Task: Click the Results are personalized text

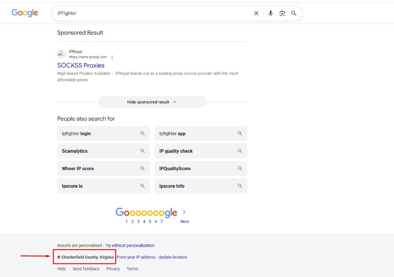Action: coord(79,245)
